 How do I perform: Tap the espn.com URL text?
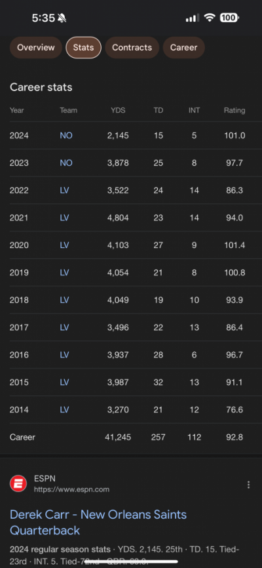(71, 489)
